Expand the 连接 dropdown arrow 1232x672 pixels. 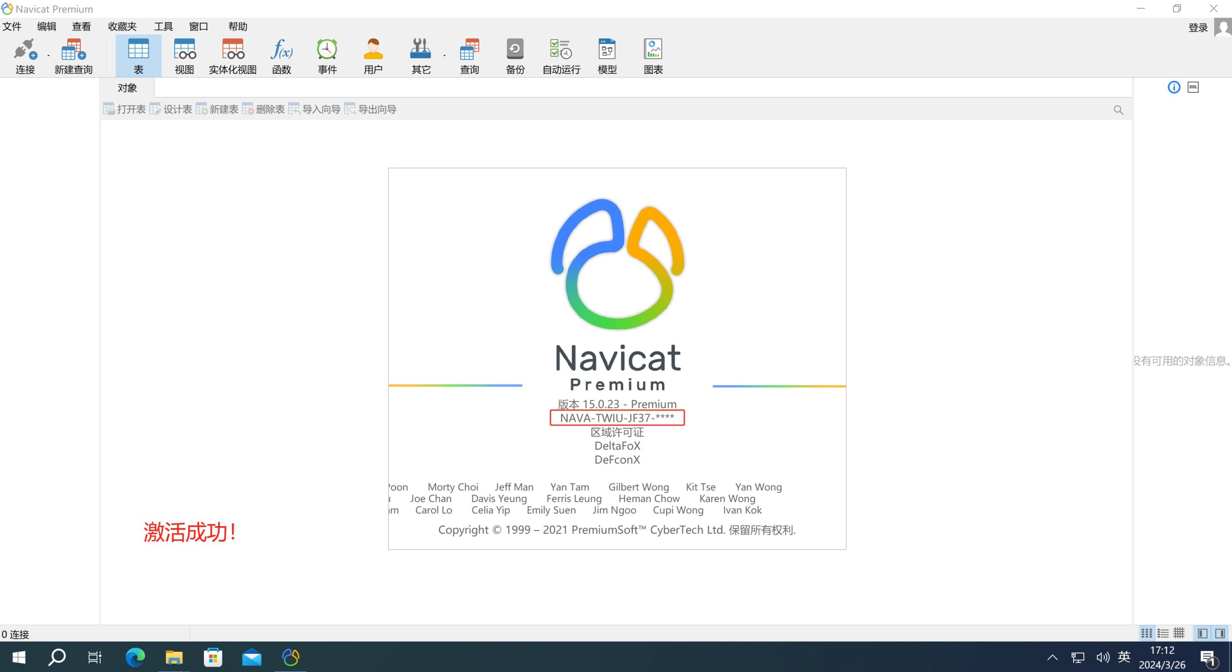pos(49,56)
